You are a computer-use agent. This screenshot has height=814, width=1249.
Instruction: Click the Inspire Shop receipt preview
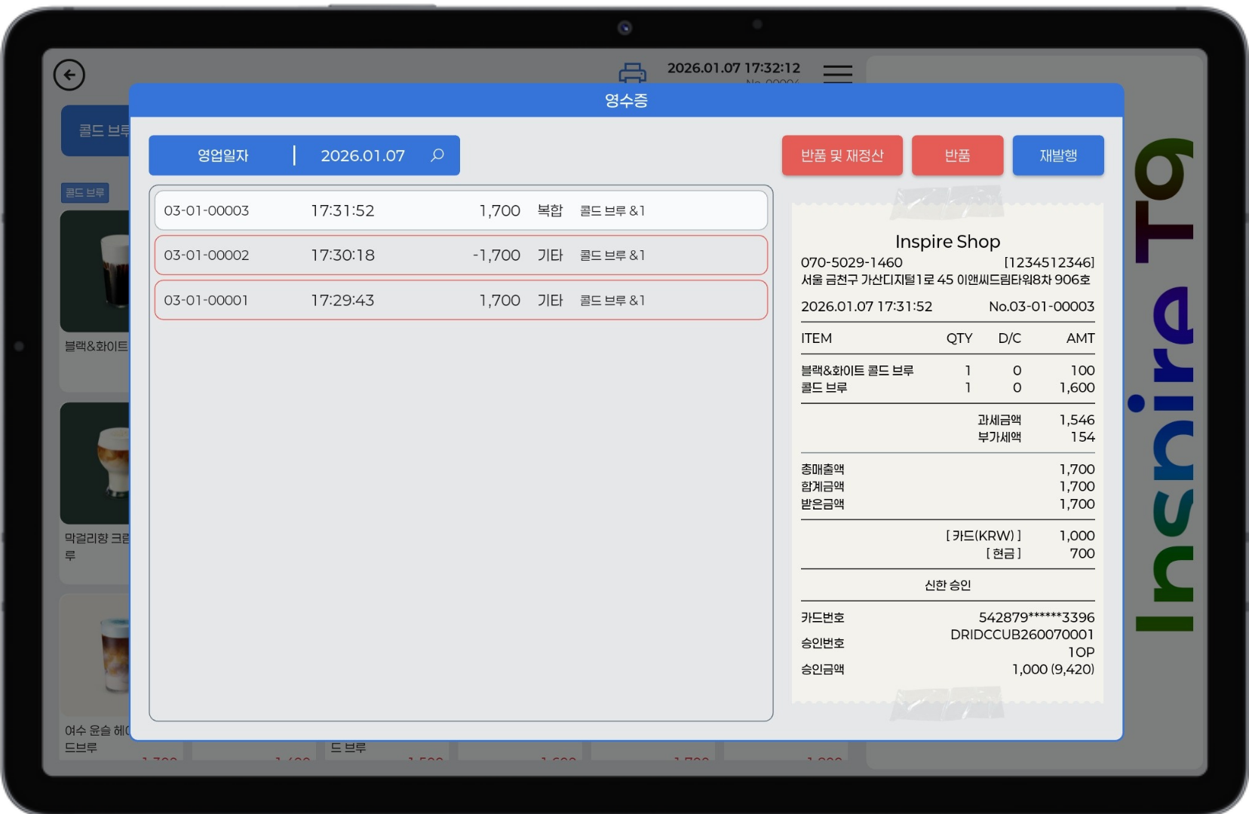point(947,452)
